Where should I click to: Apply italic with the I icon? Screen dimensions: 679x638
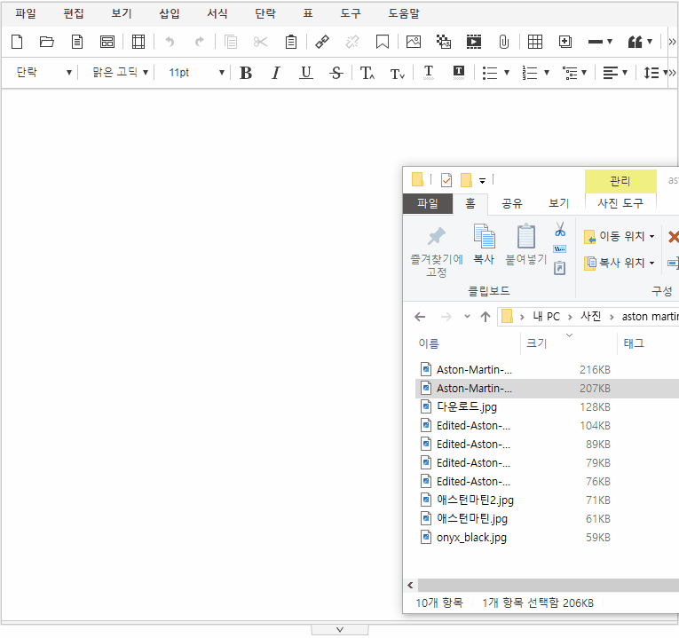pos(275,73)
